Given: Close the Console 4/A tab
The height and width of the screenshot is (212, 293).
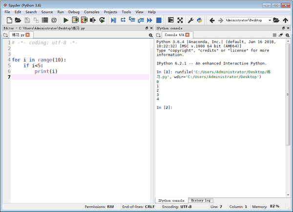Looking at the screenshot, I should (188, 35).
